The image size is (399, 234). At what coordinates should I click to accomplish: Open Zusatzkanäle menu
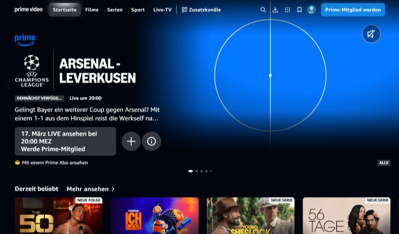click(x=201, y=9)
